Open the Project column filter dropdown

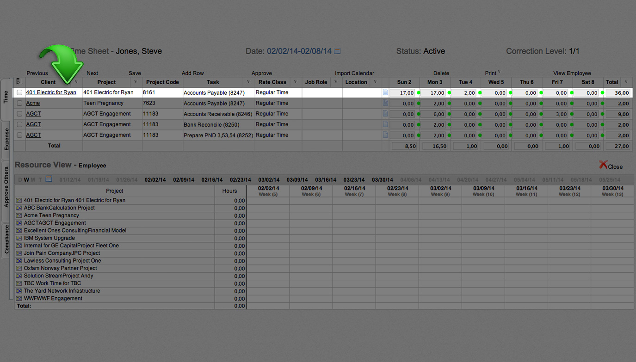pyautogui.click(x=136, y=82)
